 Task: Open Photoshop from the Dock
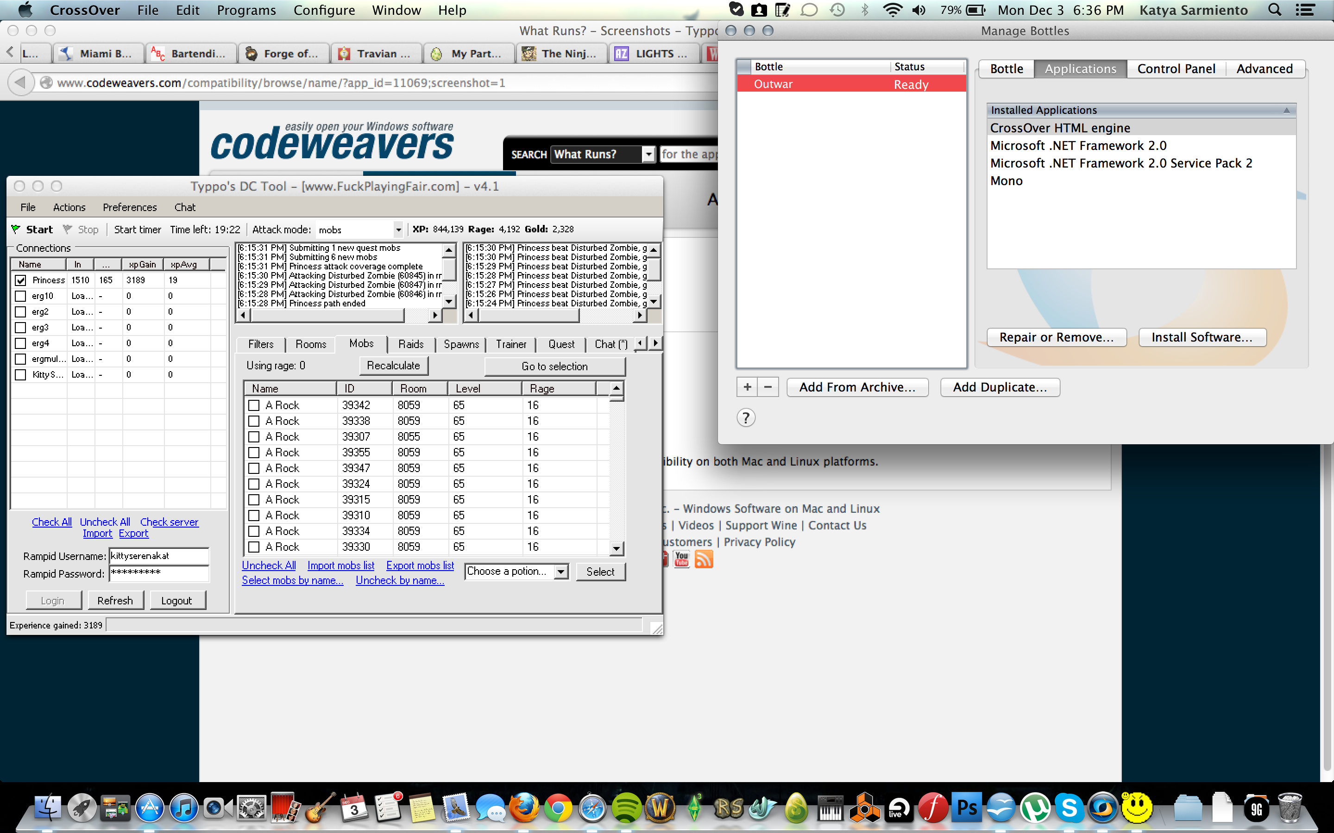click(x=968, y=808)
